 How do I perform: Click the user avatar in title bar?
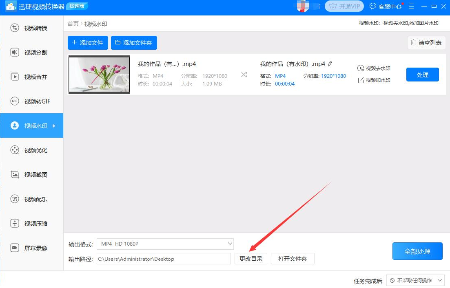pyautogui.click(x=304, y=6)
